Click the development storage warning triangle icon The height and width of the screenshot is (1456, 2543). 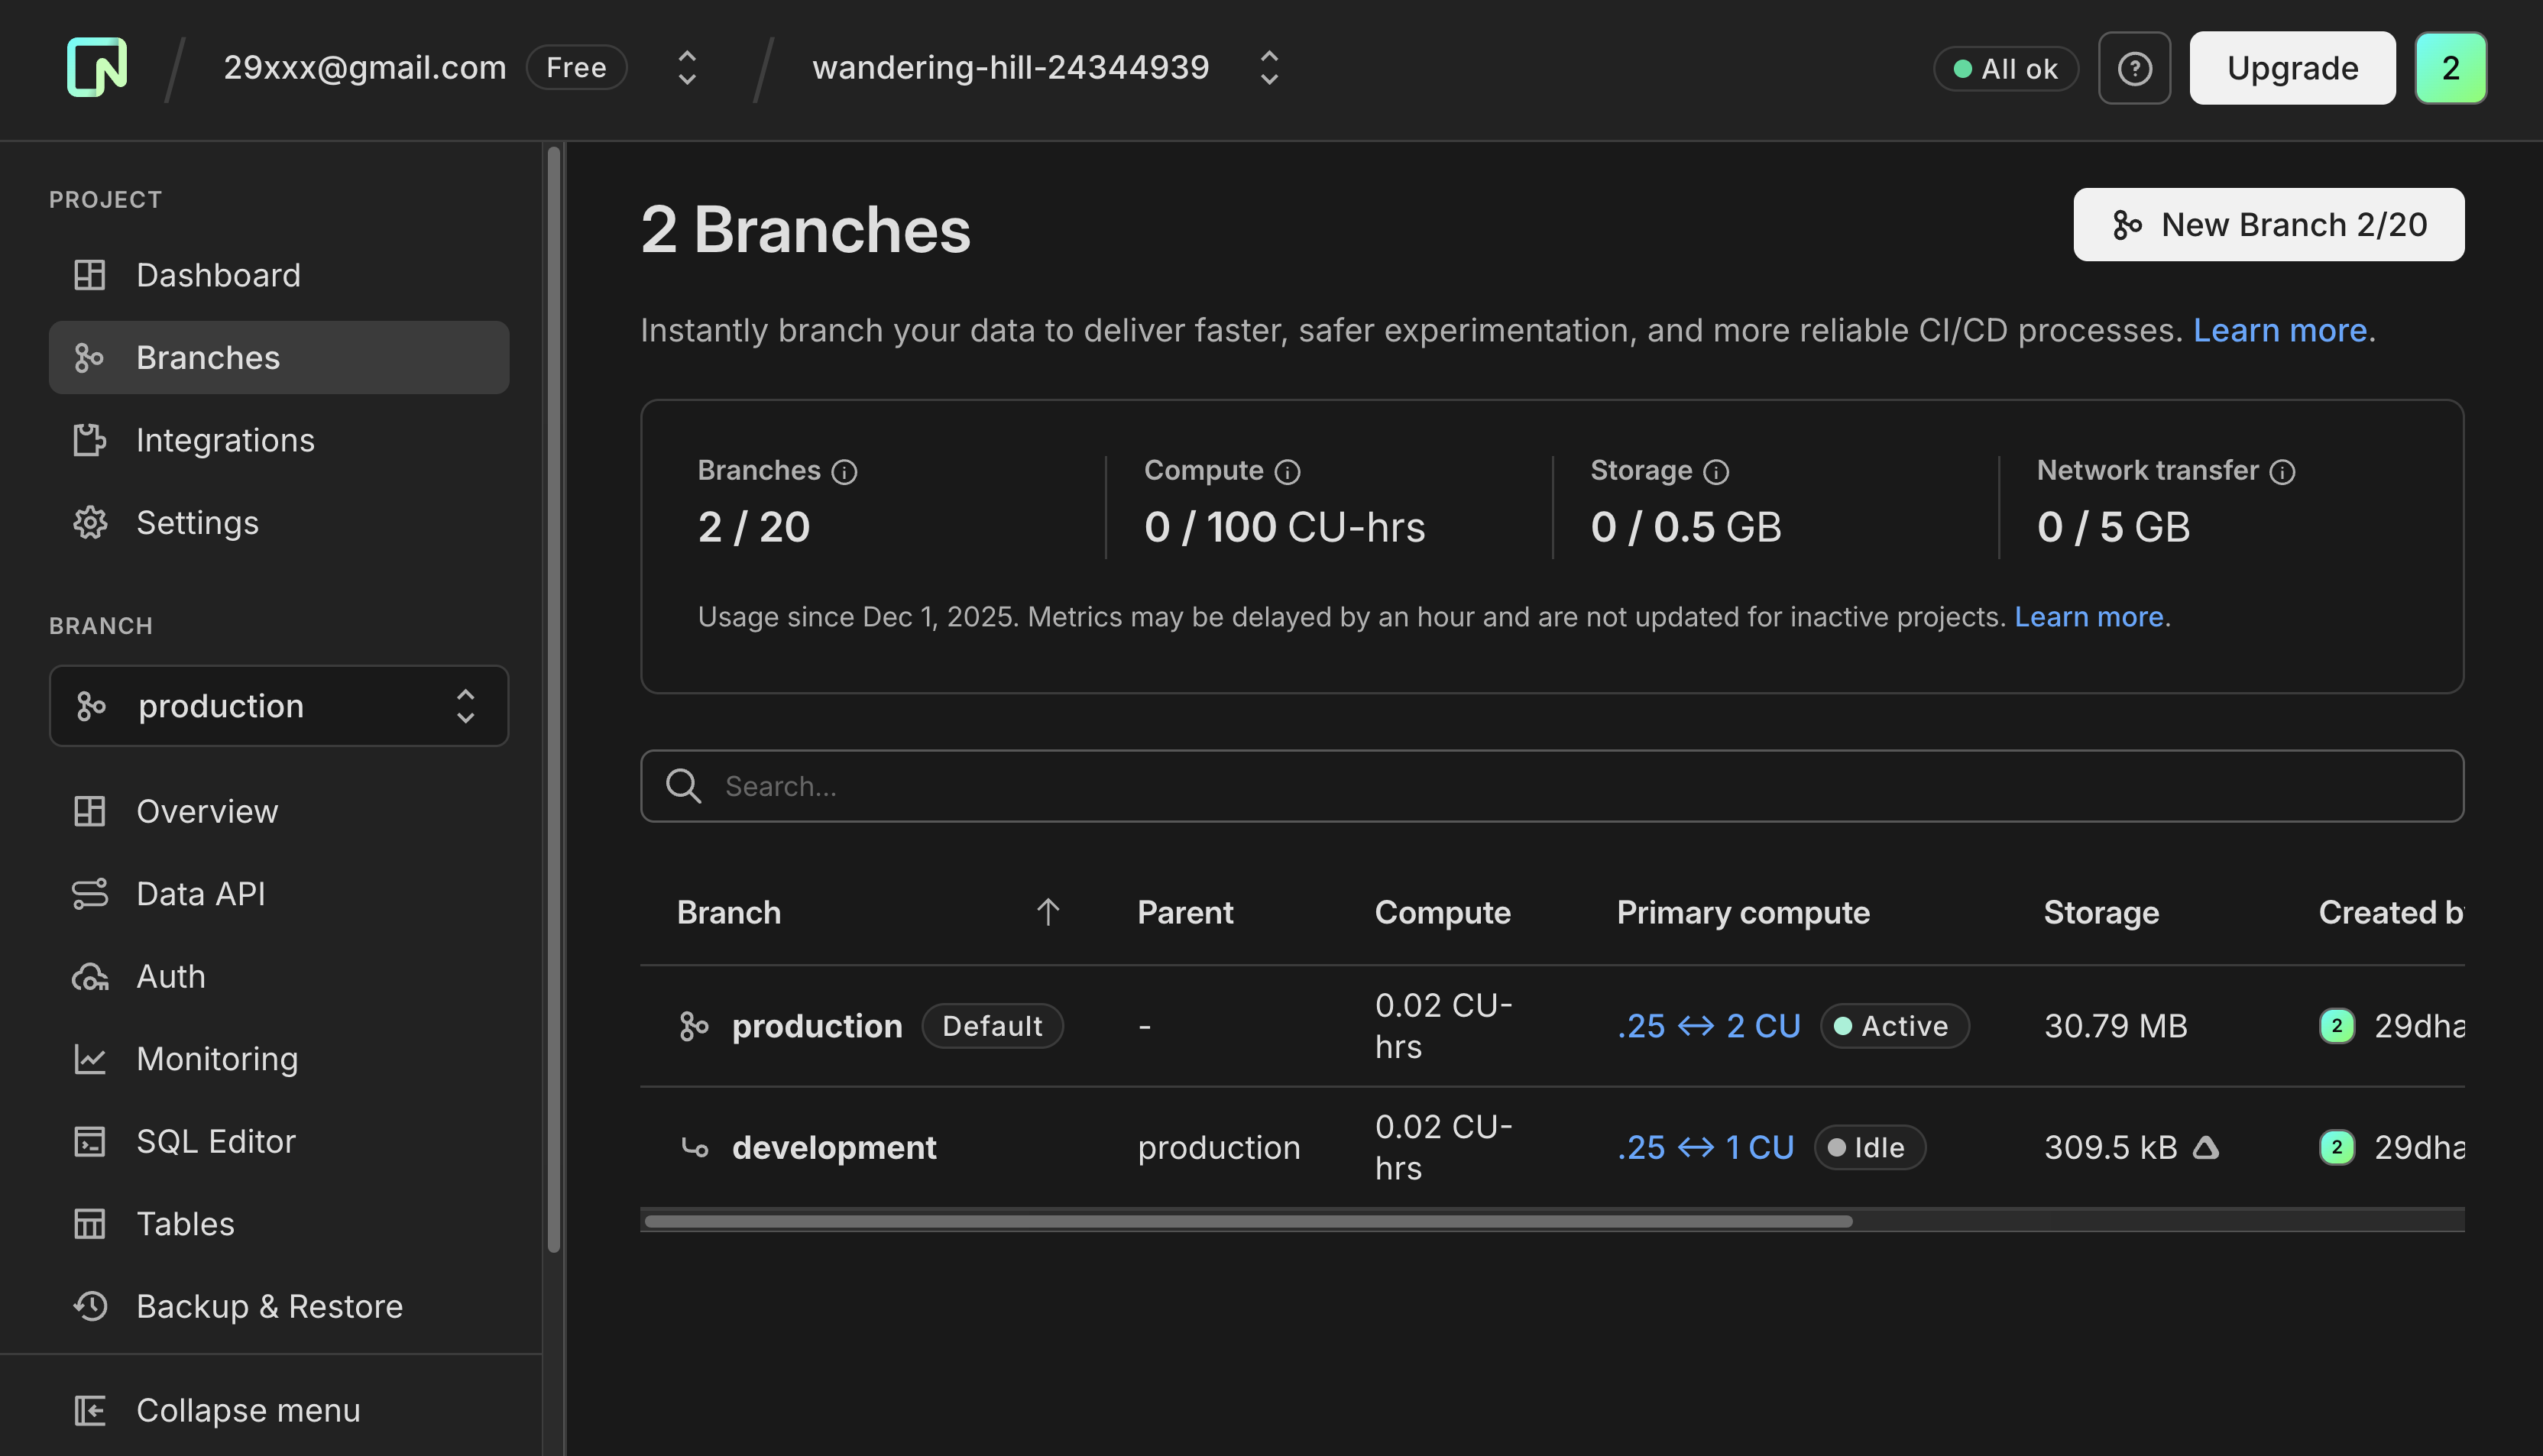coord(2206,1147)
